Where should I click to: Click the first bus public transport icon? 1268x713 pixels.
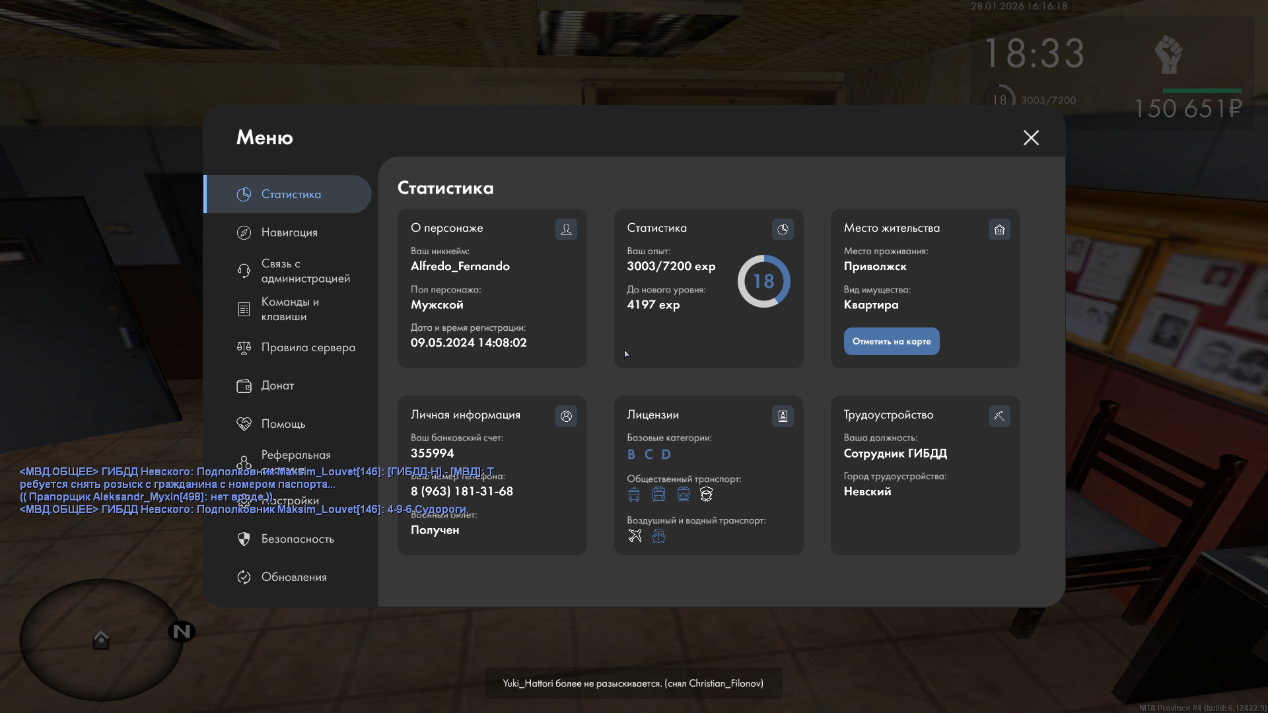[x=634, y=494]
